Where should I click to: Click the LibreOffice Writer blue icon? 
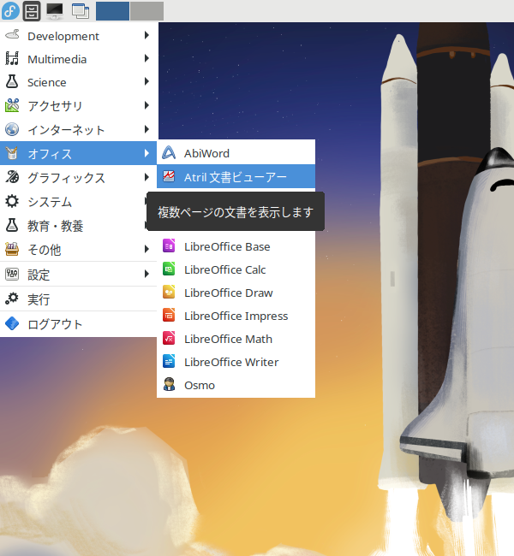[x=169, y=361]
